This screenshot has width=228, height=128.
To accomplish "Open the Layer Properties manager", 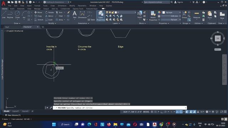I will tap(100, 16).
